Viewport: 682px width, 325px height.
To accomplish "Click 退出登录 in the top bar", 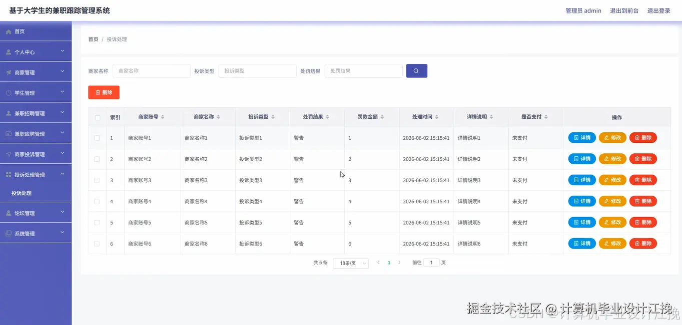I will click(x=659, y=10).
